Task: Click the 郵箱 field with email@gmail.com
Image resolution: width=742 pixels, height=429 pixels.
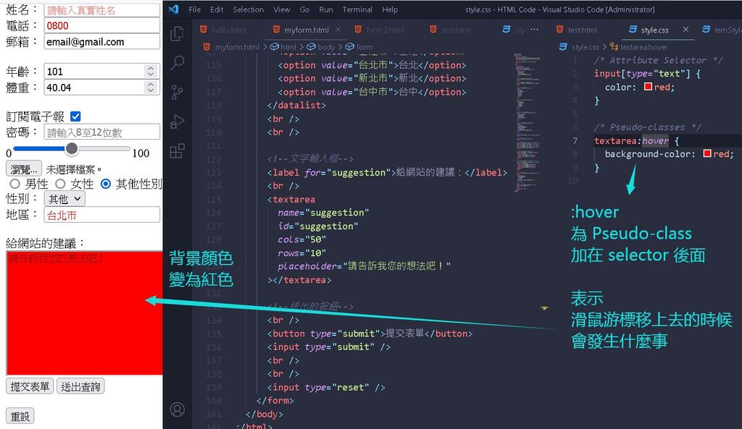Action: click(x=101, y=41)
